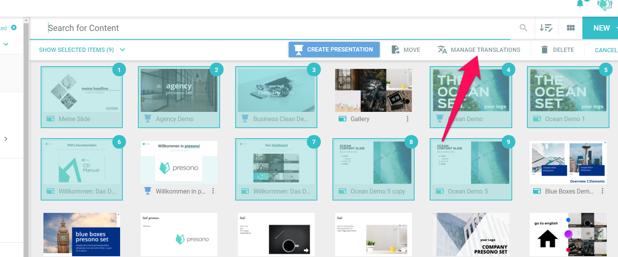Expand the left sidebar chevron down
618x257 pixels.
tap(6, 45)
